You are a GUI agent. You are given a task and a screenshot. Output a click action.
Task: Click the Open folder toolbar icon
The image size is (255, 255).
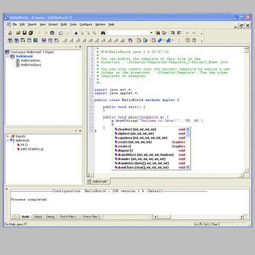click(18, 33)
